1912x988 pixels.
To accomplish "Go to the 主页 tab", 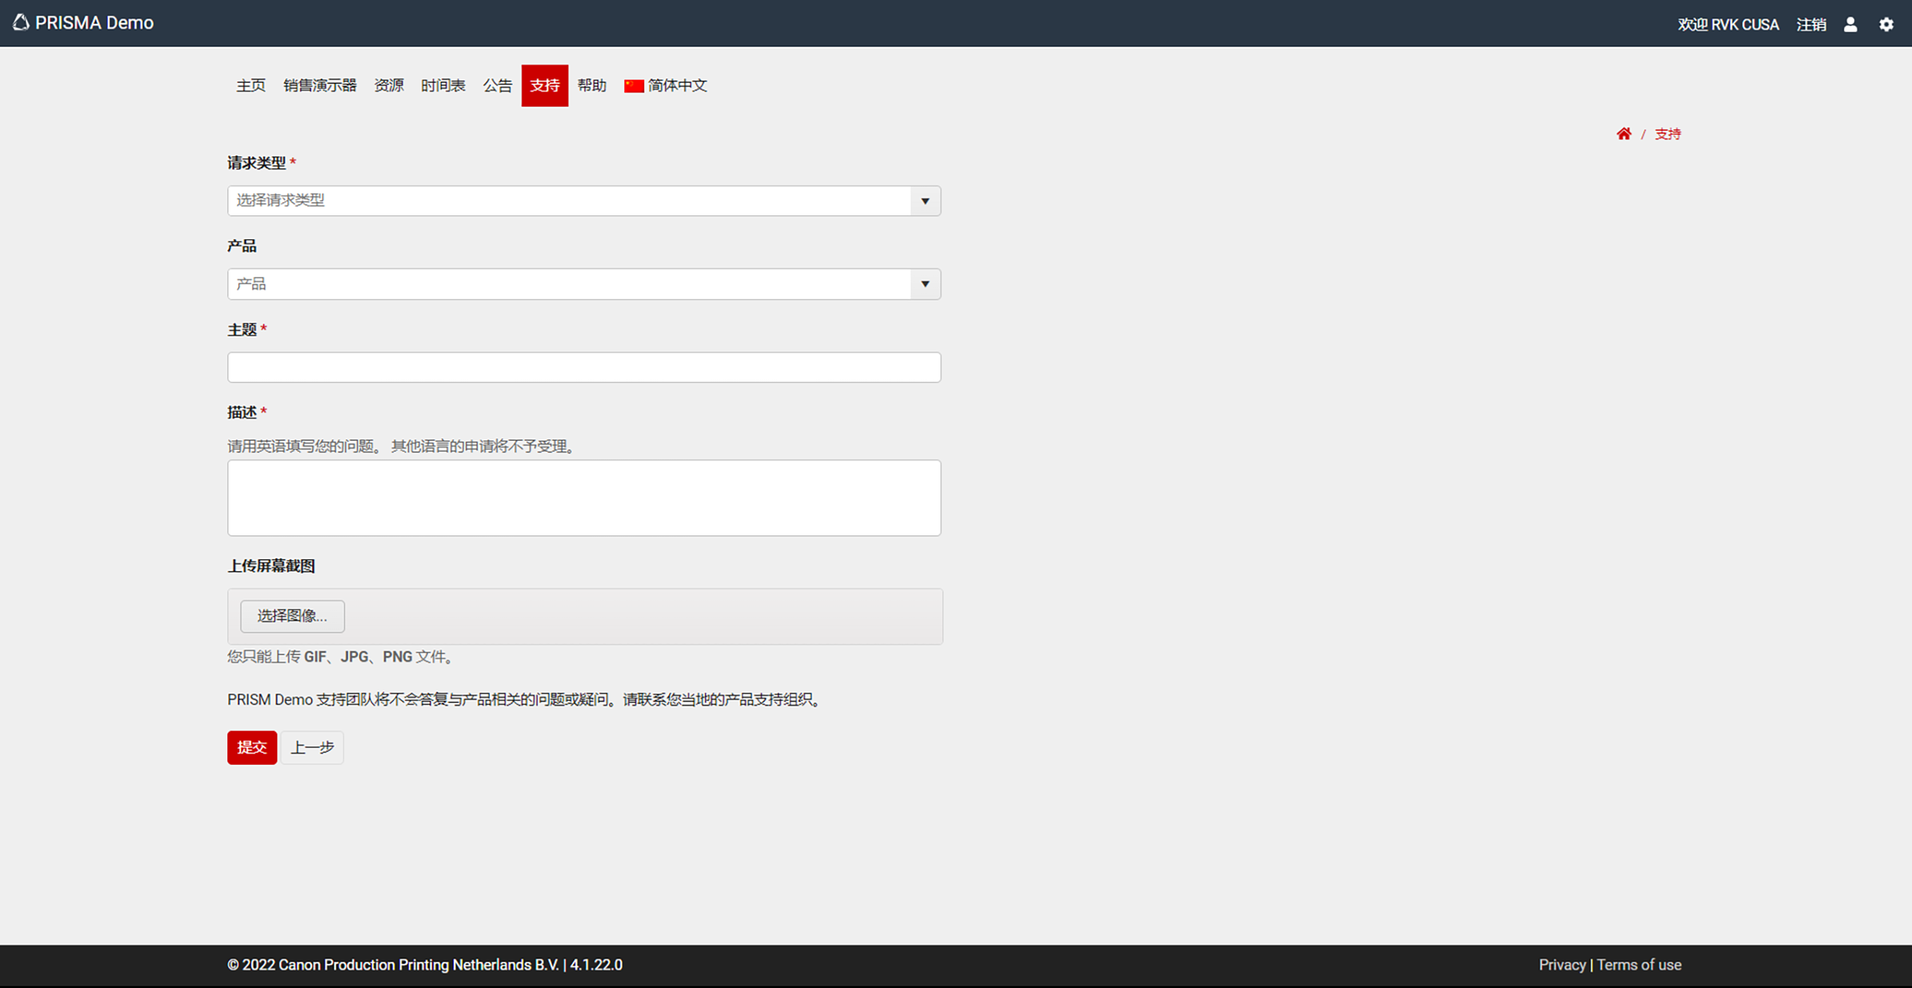I will (251, 85).
